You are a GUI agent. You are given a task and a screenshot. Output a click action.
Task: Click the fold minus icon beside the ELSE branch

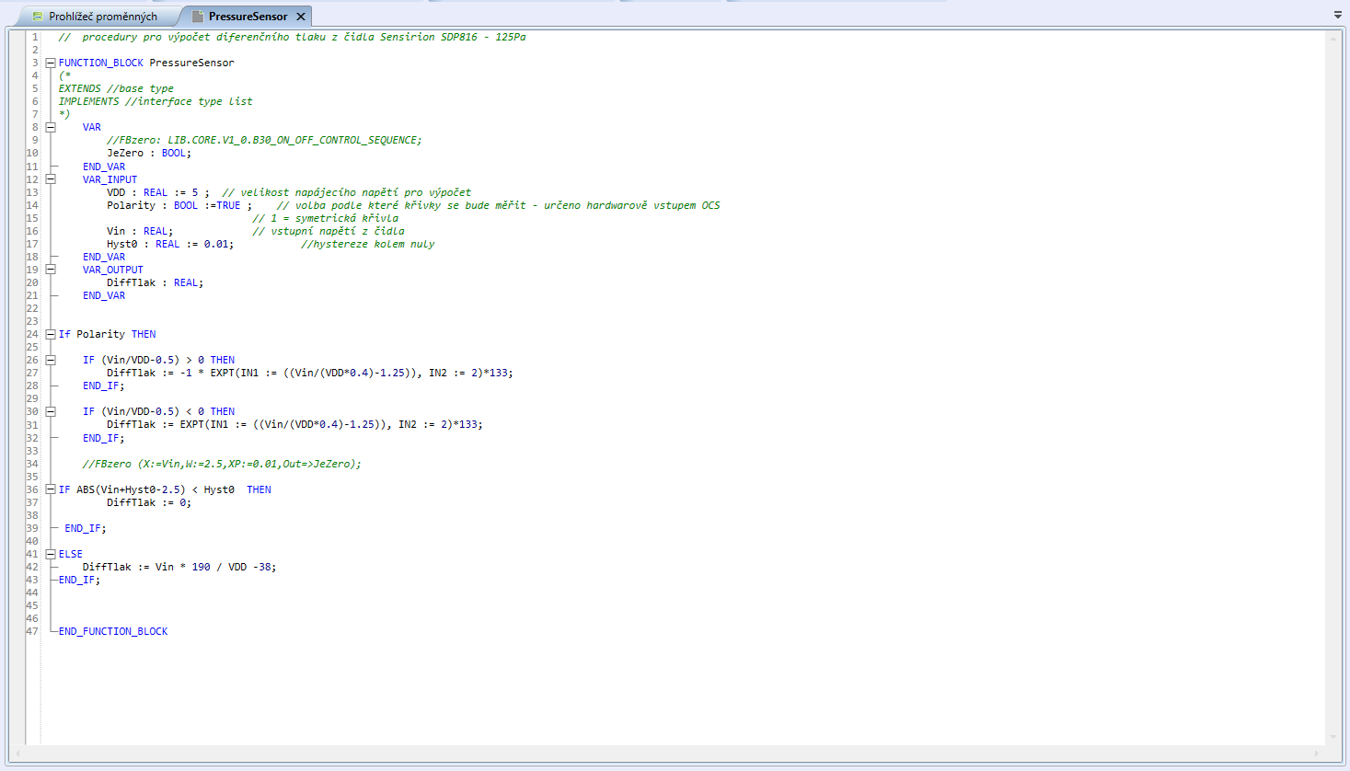(50, 553)
